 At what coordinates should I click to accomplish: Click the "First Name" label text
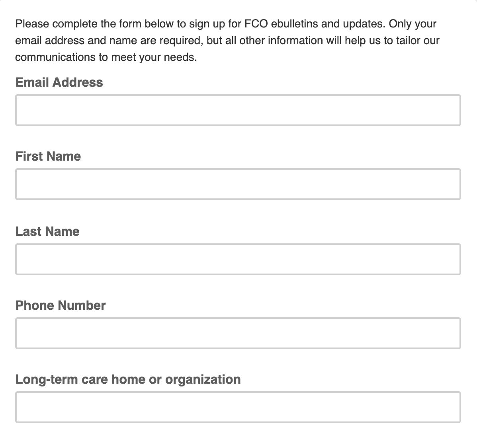[x=48, y=156]
